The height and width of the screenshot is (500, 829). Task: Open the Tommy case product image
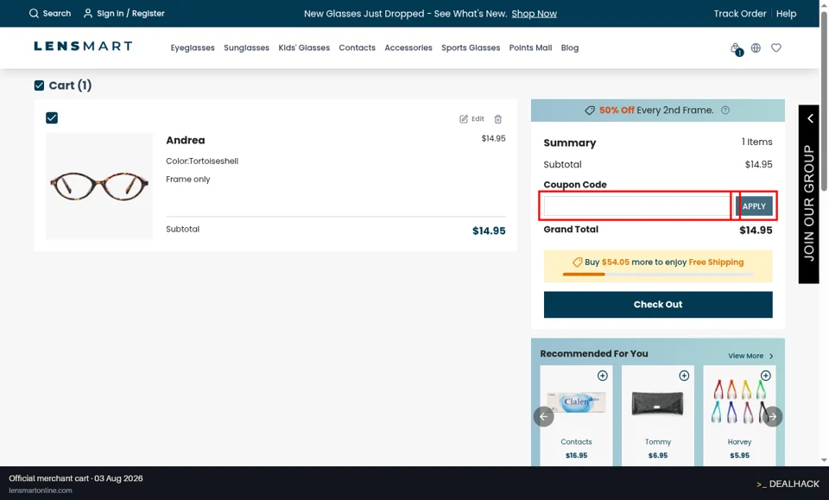coord(658,404)
